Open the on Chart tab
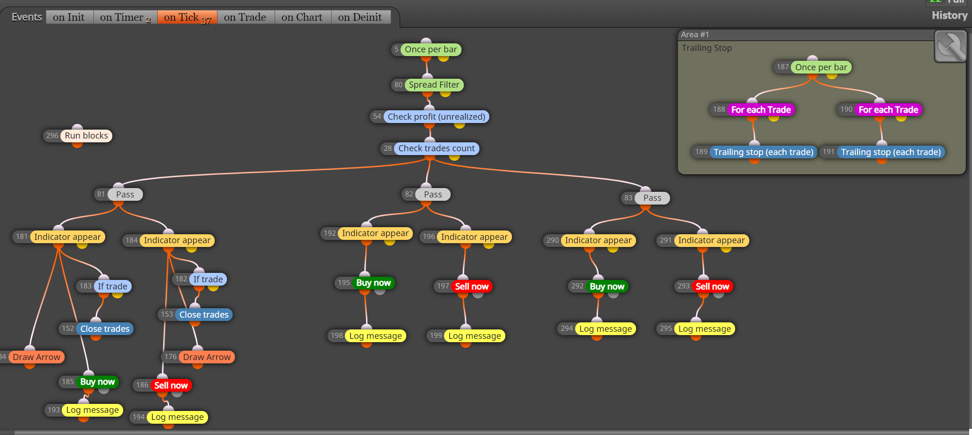The height and width of the screenshot is (435, 972). [x=302, y=17]
